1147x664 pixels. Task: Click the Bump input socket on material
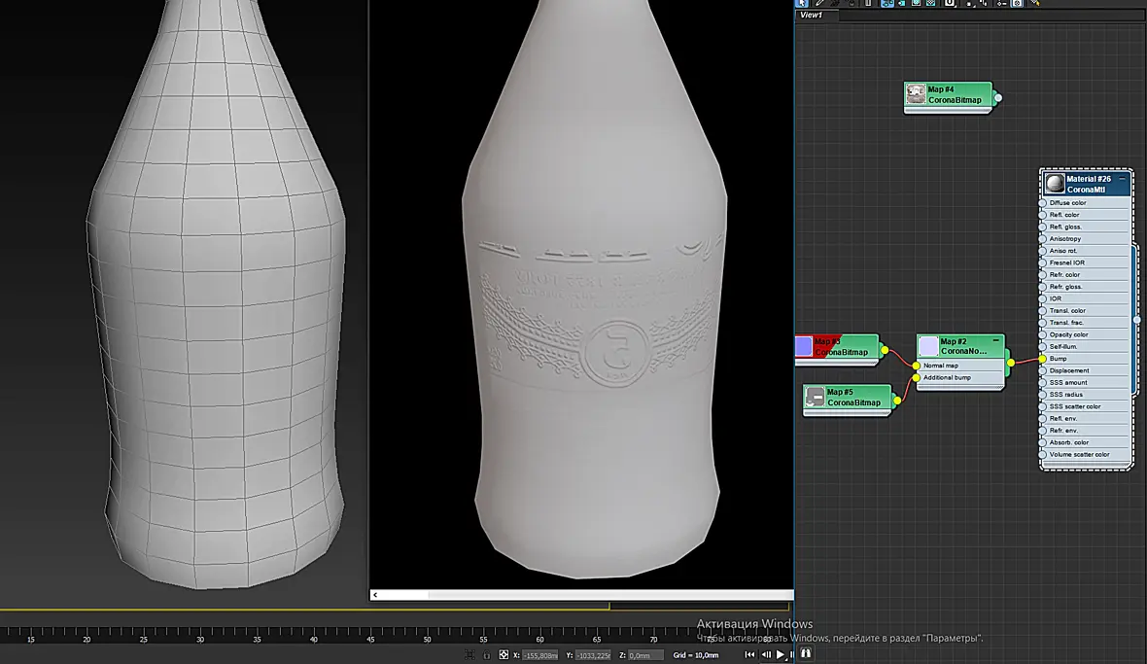(x=1043, y=359)
